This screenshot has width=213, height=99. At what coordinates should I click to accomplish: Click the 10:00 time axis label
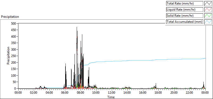[96, 93]
